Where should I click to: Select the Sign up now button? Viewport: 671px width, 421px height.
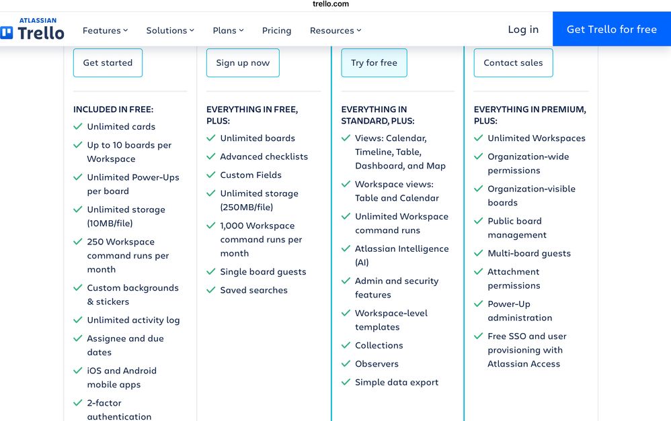[x=243, y=63]
